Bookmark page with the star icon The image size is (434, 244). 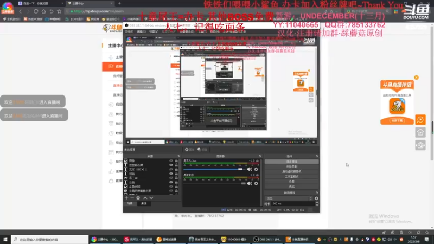tap(59, 11)
